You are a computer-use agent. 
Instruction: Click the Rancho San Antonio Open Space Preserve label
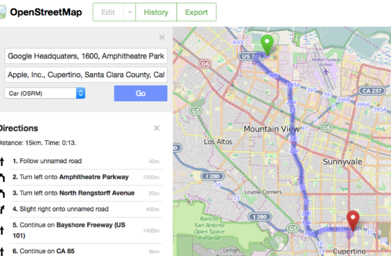209,229
